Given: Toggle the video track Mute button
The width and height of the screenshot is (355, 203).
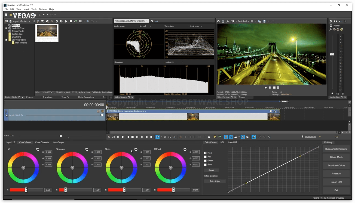Looking at the screenshot, I should pos(98,111).
